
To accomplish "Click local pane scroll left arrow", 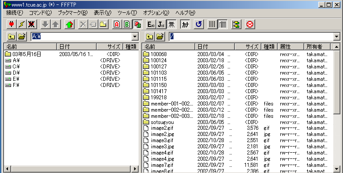I will click(x=8, y=169).
